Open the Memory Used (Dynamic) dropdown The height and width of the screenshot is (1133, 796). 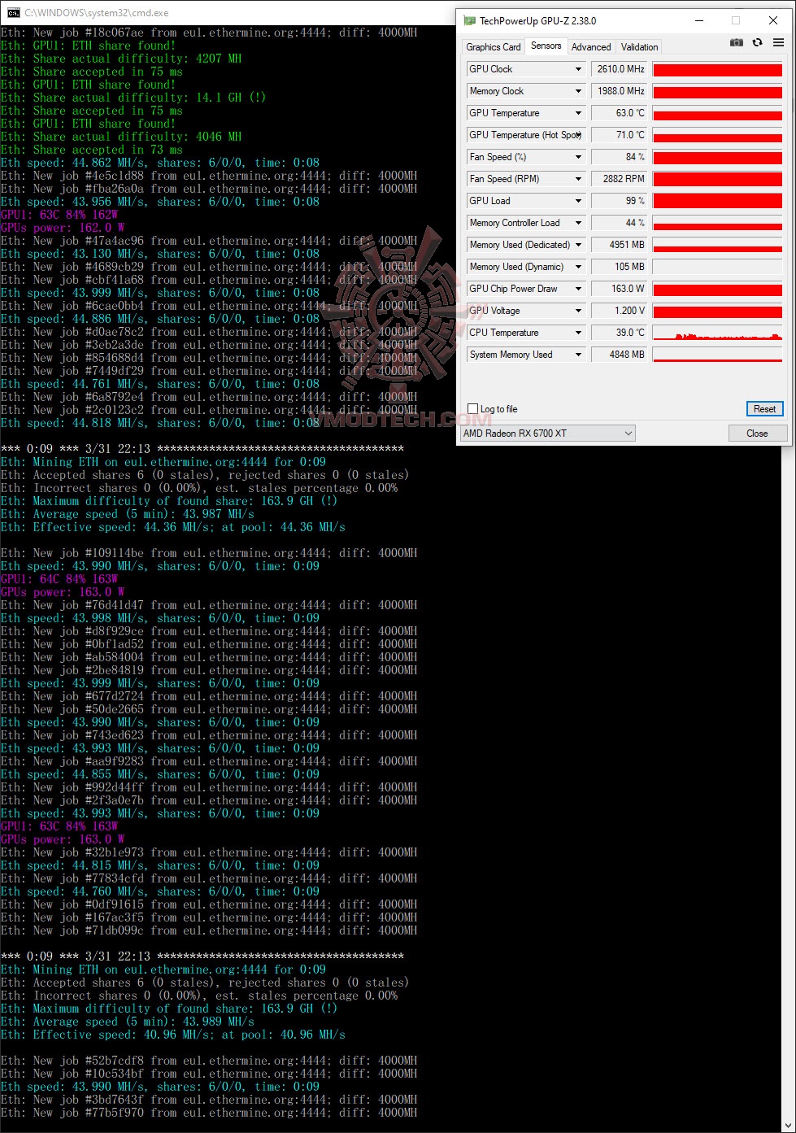pyautogui.click(x=578, y=267)
